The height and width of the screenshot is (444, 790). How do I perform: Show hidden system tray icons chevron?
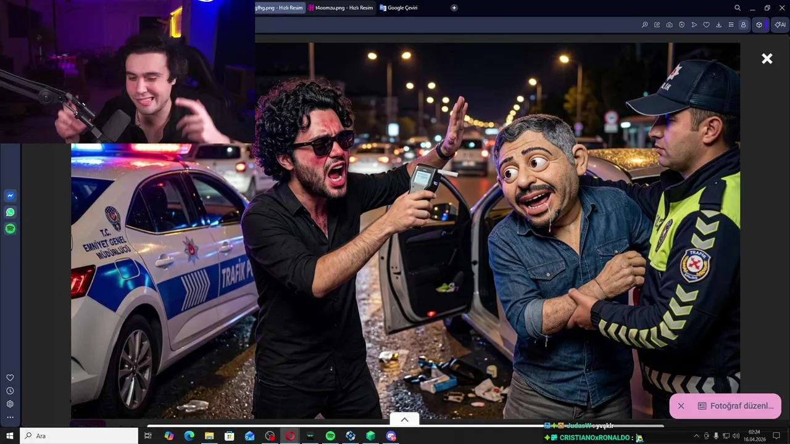pos(696,436)
